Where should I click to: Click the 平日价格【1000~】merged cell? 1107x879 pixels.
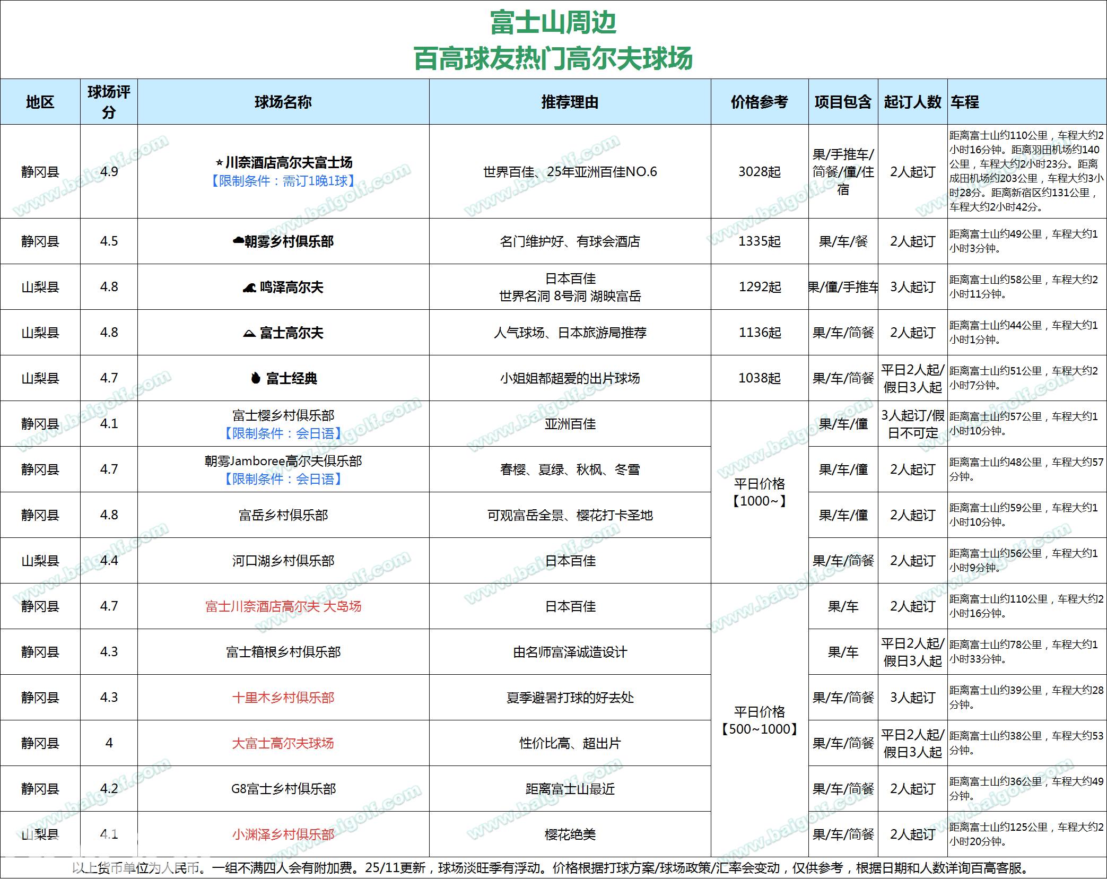pyautogui.click(x=759, y=492)
